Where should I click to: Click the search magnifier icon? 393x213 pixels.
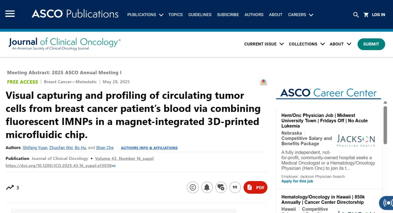pyautogui.click(x=356, y=15)
